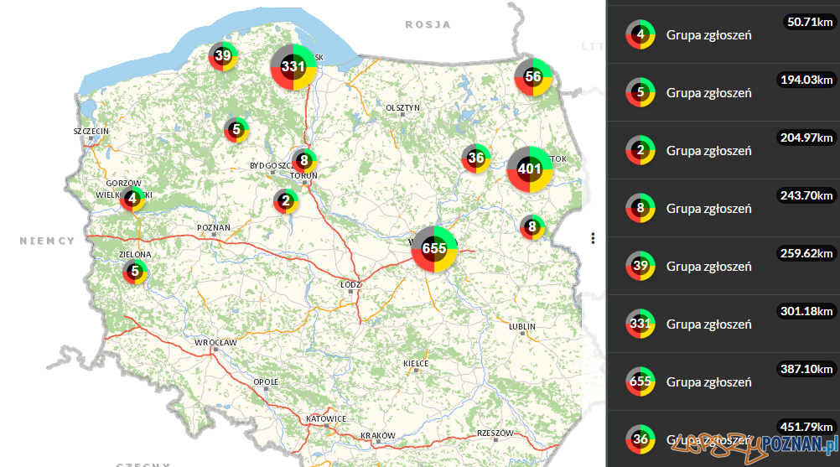The image size is (840, 467).
Task: Click the 451.79km distance badge
Action: tap(806, 427)
